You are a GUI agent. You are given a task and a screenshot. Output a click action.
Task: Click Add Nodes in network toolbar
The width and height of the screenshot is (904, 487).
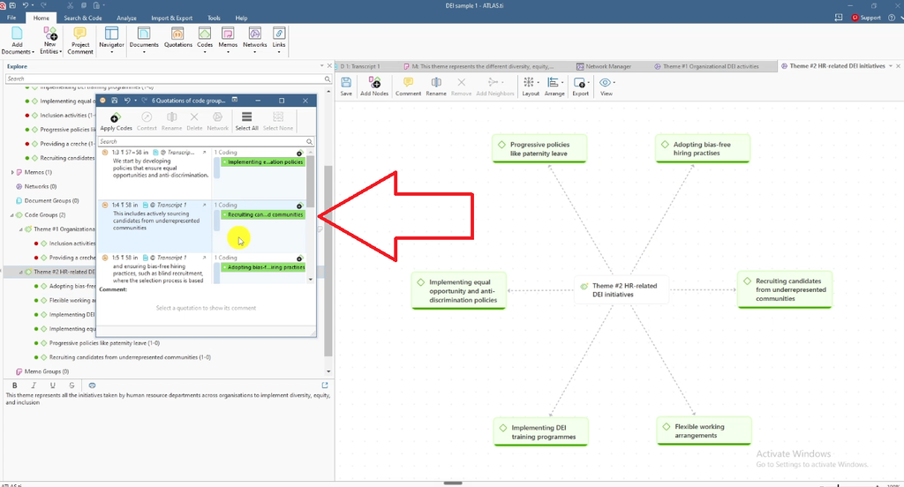tap(374, 86)
